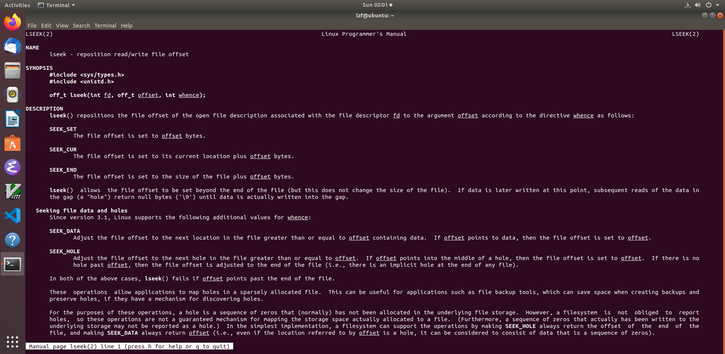Viewport: 725px width, 354px height.
Task: Follow the underlined whence link in SYNOPSIS
Action: (189, 95)
